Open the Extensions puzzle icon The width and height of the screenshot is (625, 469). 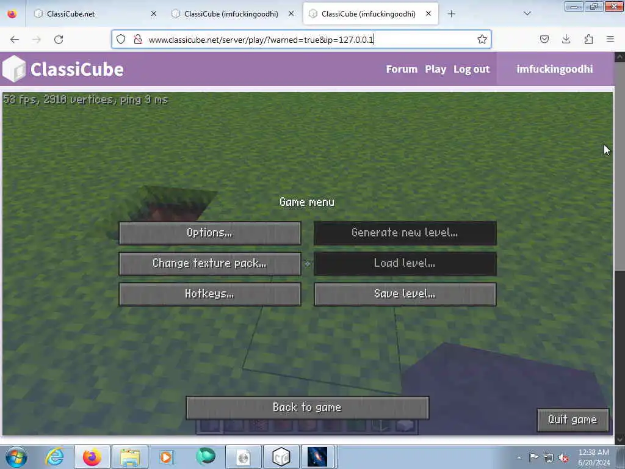588,39
